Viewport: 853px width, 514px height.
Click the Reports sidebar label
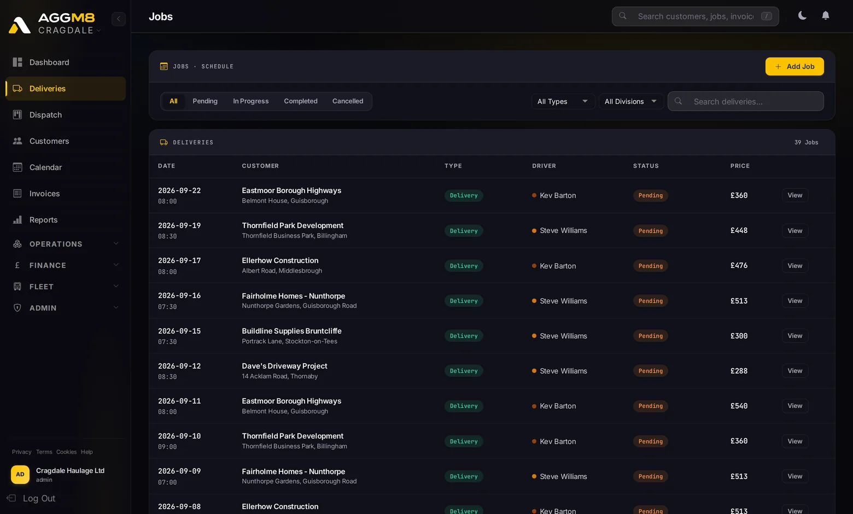44,220
